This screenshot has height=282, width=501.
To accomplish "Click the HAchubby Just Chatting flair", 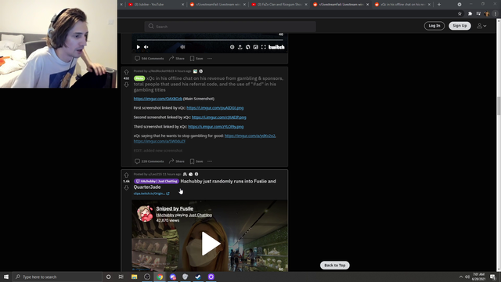I will pyautogui.click(x=157, y=181).
